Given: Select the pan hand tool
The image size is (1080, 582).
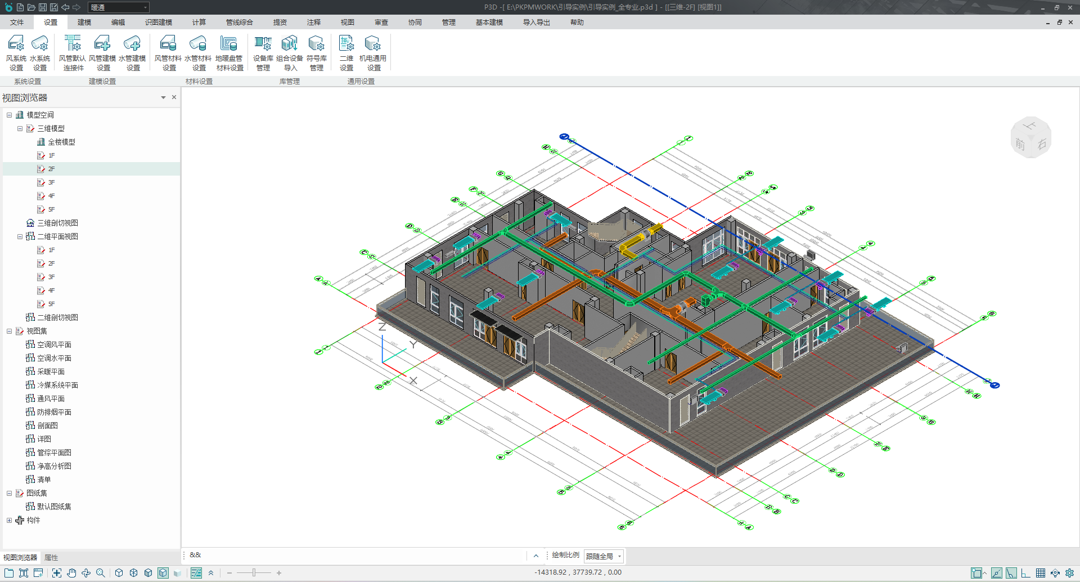Looking at the screenshot, I should coord(71,573).
